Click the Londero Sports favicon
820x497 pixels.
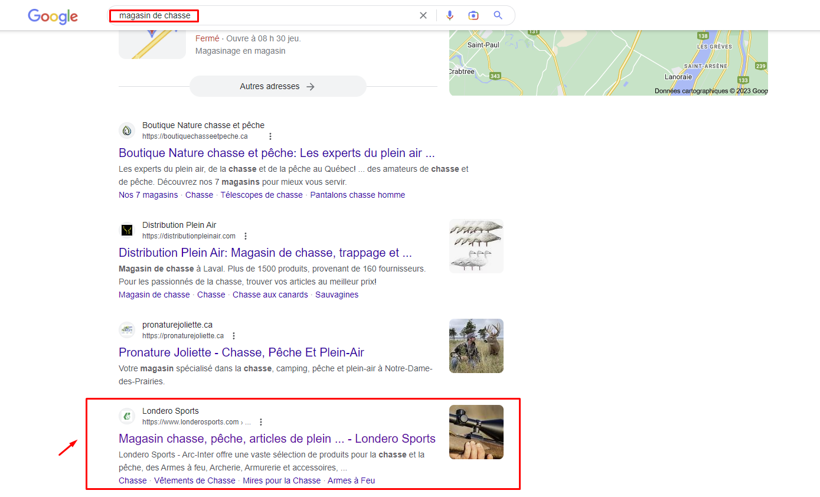tap(127, 416)
